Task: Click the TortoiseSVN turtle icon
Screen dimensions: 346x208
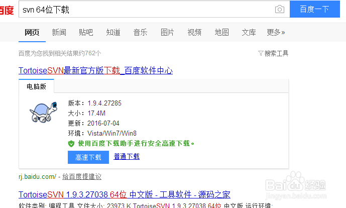Action: (x=44, y=112)
